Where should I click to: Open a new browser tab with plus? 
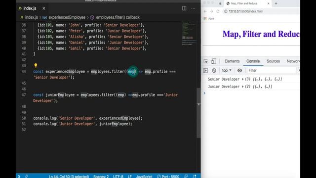coord(276,3)
